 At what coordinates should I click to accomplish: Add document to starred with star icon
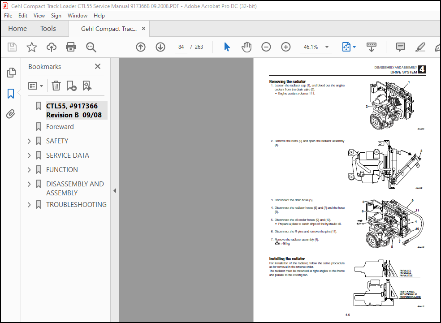[x=31, y=47]
